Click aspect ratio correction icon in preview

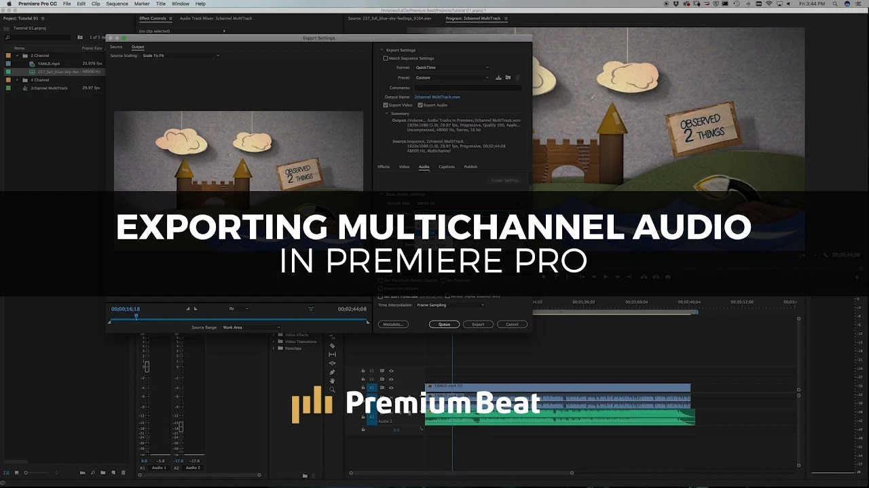[x=311, y=309]
